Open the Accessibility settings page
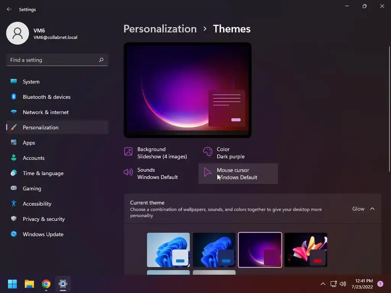 click(x=57, y=204)
